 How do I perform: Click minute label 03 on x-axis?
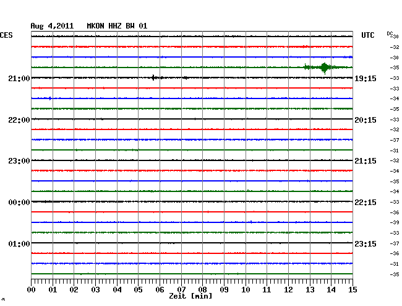tap(95, 289)
